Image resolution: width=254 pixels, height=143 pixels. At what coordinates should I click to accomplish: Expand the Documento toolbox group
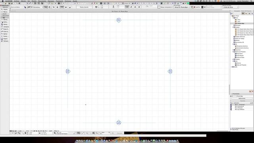[x=4, y=15]
